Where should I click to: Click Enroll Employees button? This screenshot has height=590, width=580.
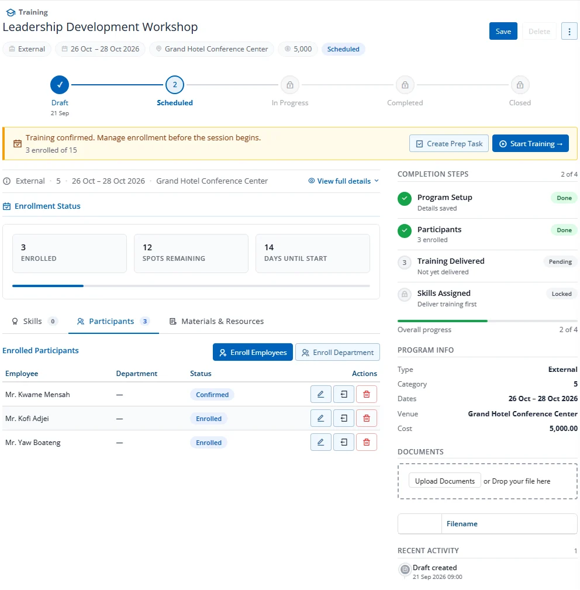[253, 352]
